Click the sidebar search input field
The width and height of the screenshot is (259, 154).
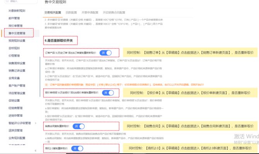tap(21, 1)
